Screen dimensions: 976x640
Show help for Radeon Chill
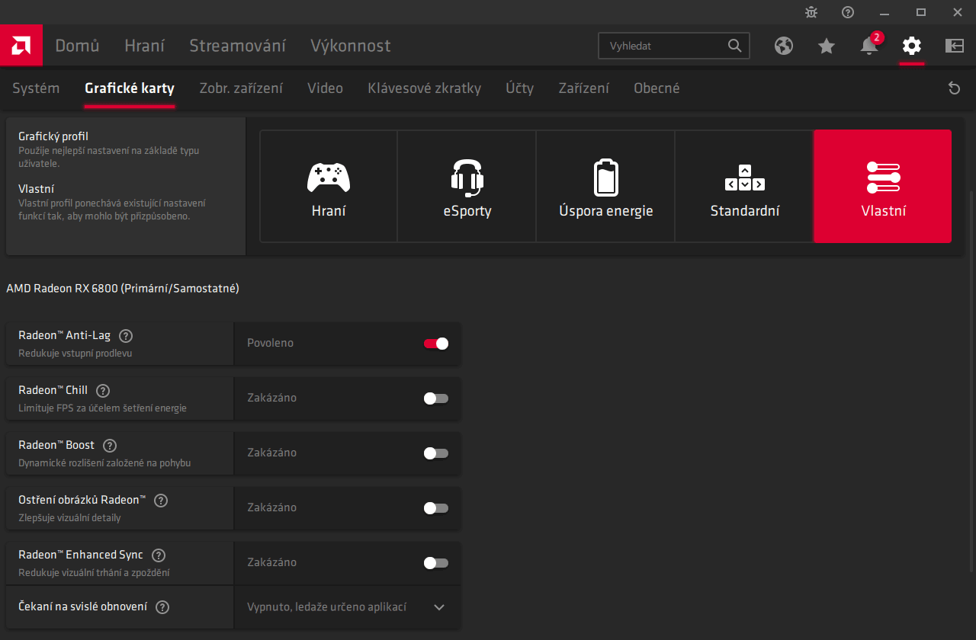tap(103, 391)
